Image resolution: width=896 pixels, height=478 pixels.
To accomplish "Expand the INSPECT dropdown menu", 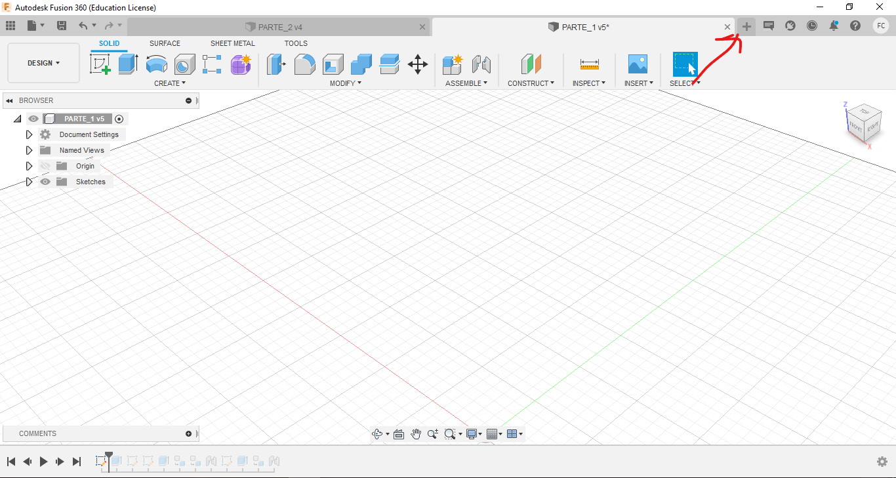I will tap(588, 83).
